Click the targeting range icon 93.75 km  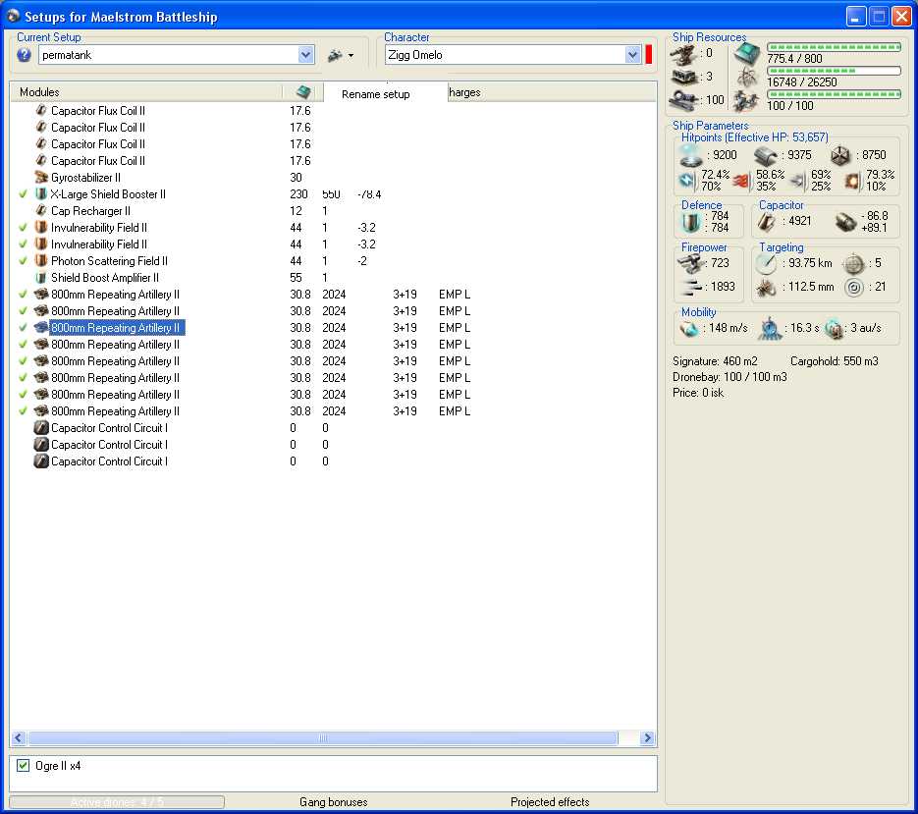click(766, 264)
